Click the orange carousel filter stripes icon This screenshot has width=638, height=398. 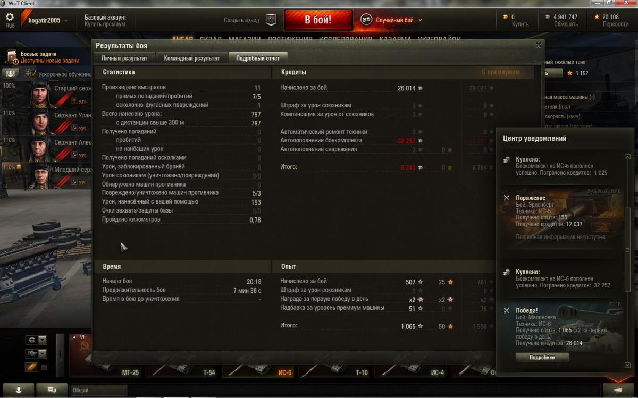coord(31,367)
